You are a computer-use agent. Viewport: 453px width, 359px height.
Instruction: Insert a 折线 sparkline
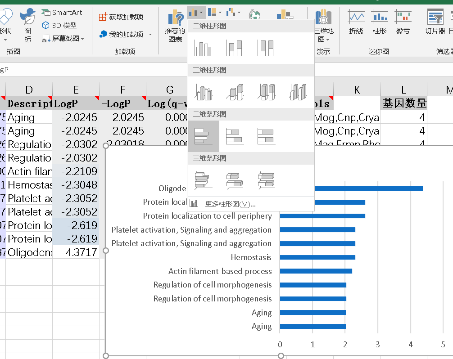tap(356, 22)
